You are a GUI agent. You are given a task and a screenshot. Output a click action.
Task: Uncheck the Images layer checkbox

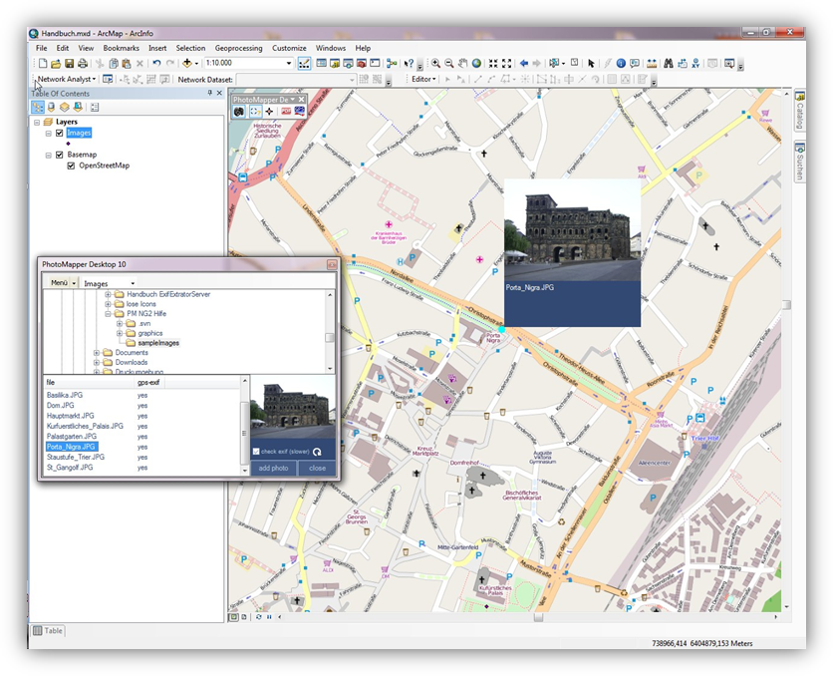(x=60, y=133)
